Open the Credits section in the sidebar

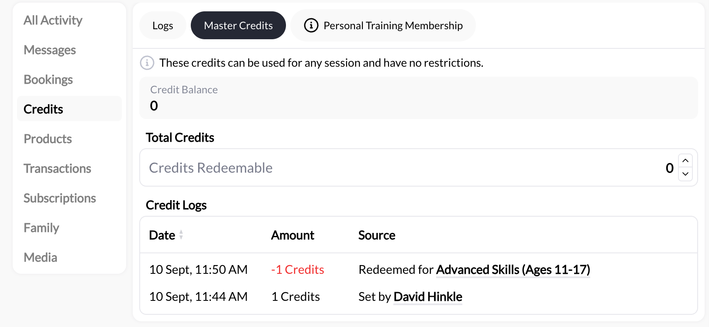coord(43,109)
